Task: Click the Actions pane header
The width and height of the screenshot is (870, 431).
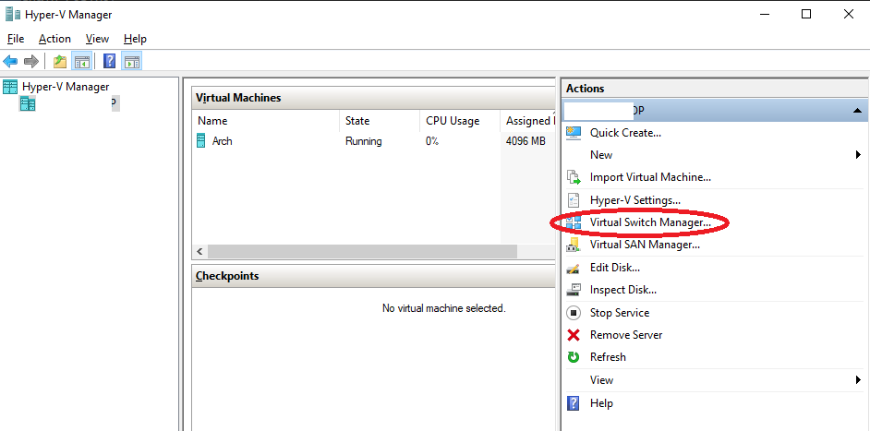Action: pos(715,89)
